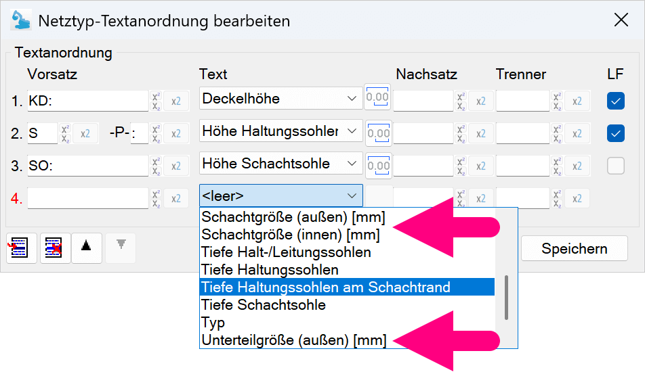Image resolution: width=645 pixels, height=372 pixels.
Task: Click the grayed move-down triangle button
Action: (x=121, y=245)
